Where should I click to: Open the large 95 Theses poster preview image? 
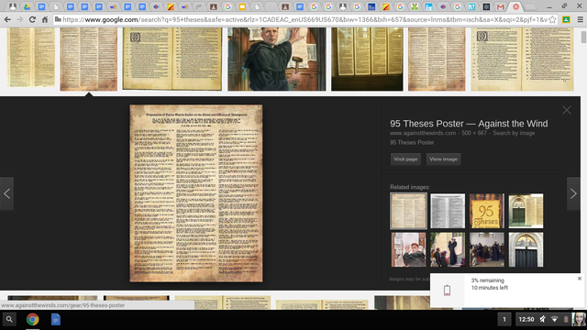tap(196, 193)
